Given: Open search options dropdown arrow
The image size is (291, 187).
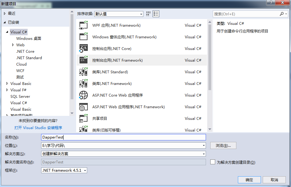Looking at the screenshot, I should click(286, 14).
